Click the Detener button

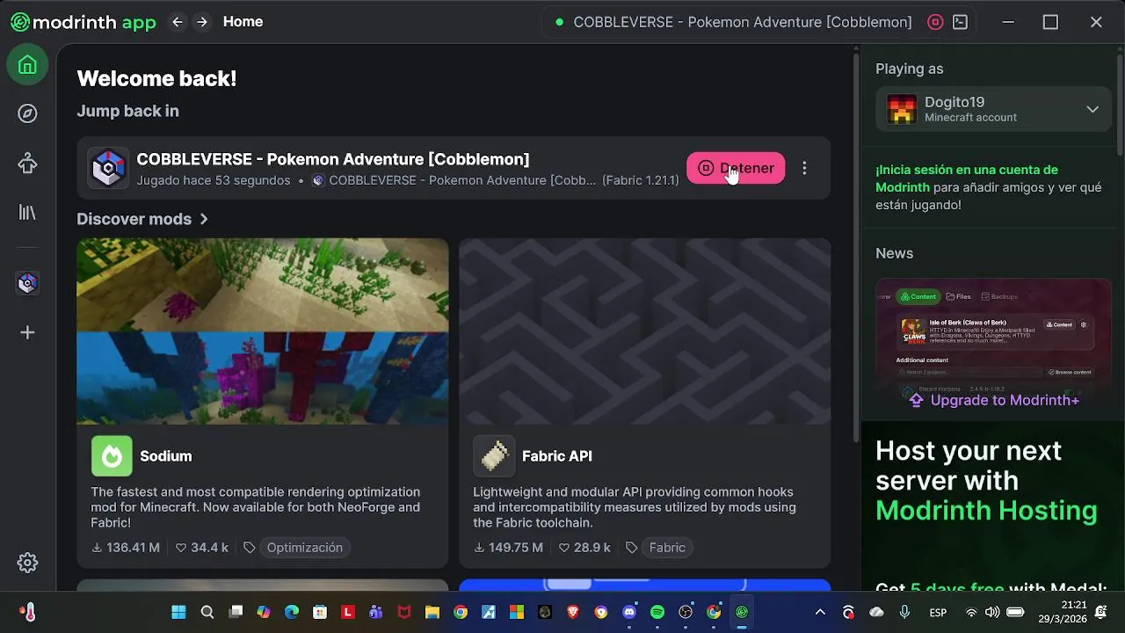(x=736, y=168)
